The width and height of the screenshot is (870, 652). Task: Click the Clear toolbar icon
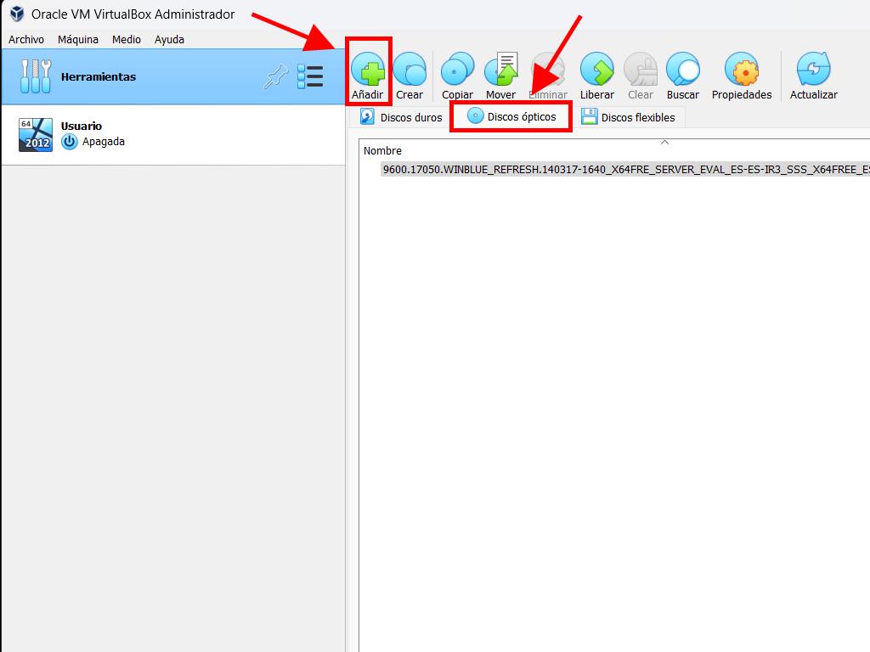[x=641, y=70]
